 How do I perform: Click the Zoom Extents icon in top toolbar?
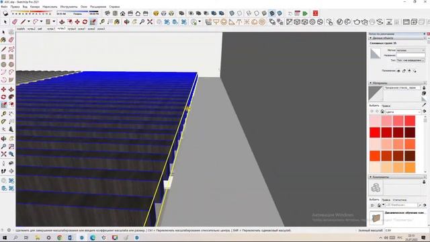tap(150, 22)
